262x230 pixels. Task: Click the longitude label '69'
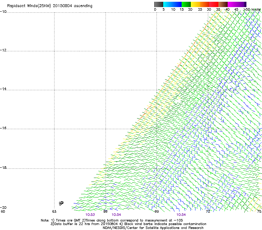pyautogui.click(x=156, y=212)
